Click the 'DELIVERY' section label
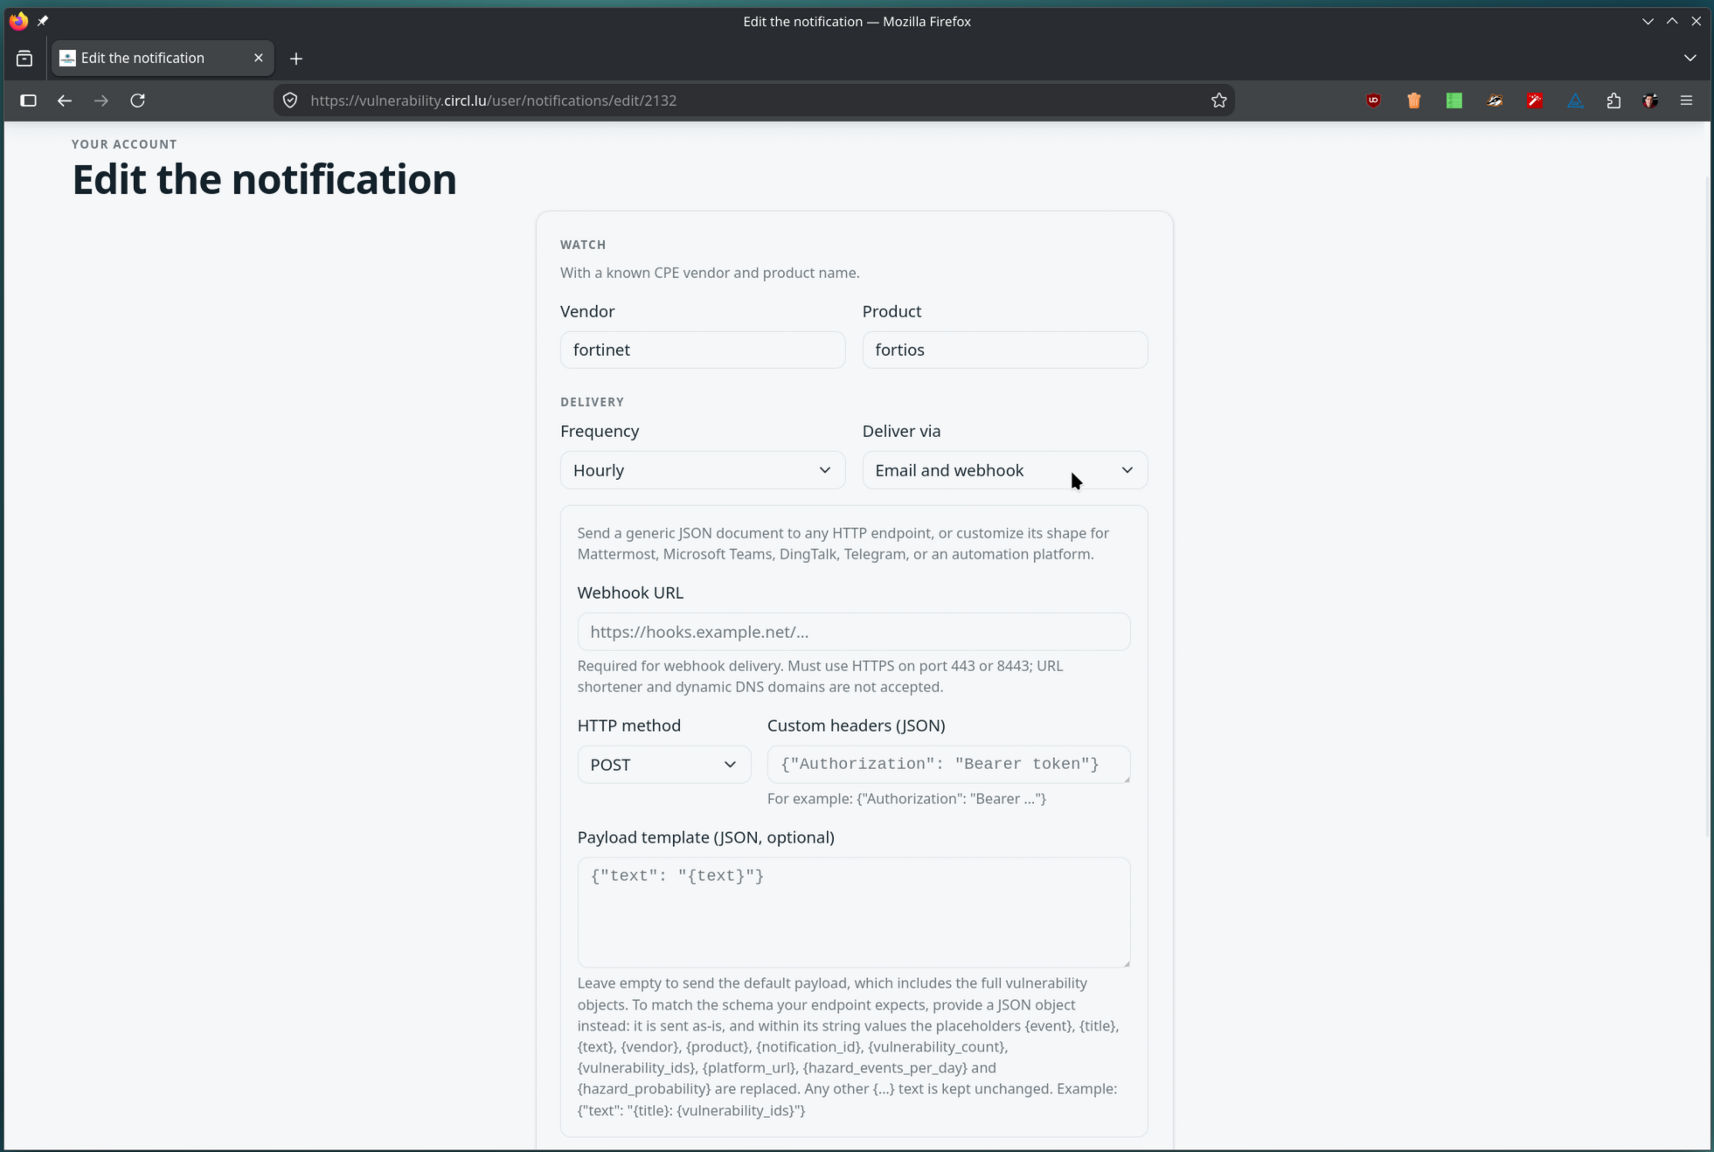1714x1152 pixels. (x=592, y=402)
